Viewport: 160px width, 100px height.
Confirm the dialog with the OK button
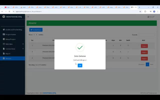(x=80, y=65)
